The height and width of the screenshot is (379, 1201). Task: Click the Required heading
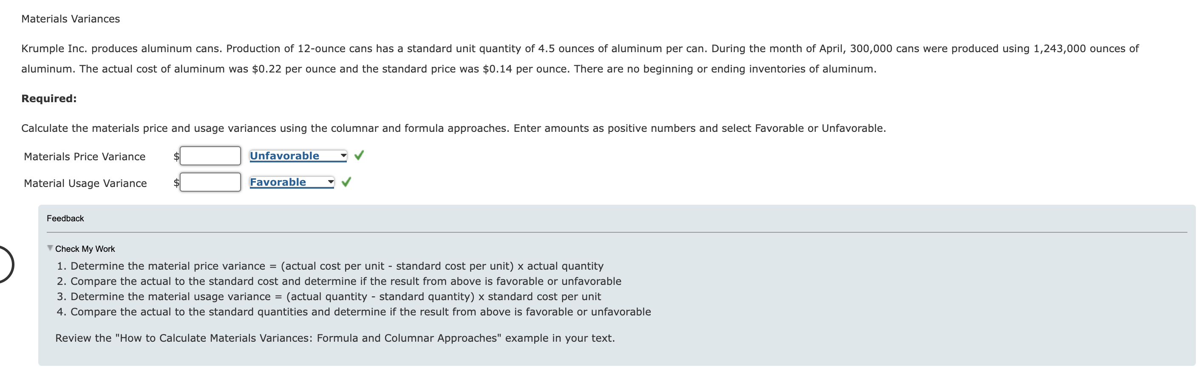[48, 98]
